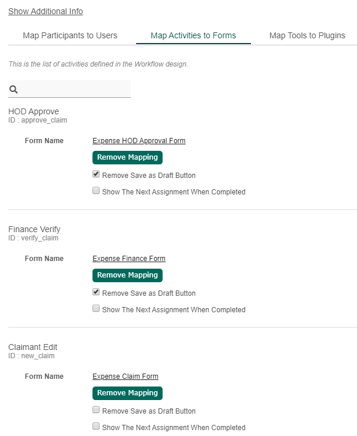Open the Expense Claim Form link
Screen dimensions: 357x436
tap(125, 376)
